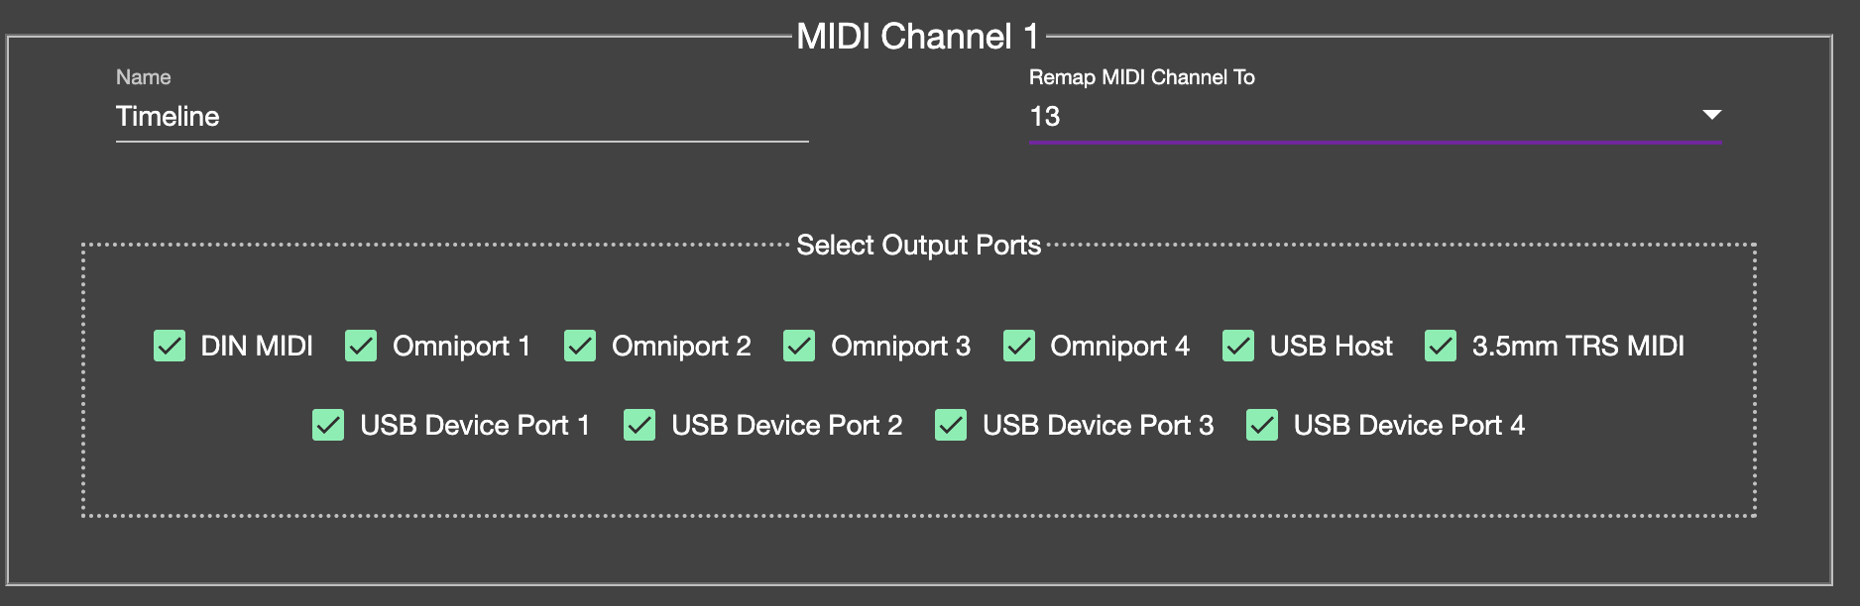Screen dimensions: 1860x606
Task: Click the Omniport 1 label text
Action: click(461, 346)
